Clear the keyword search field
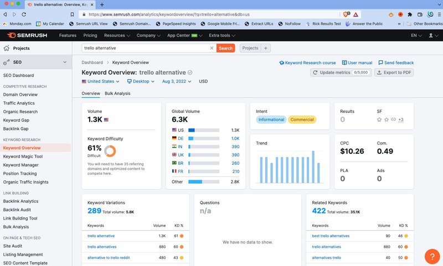The width and height of the screenshot is (443, 266). pyautogui.click(x=212, y=48)
